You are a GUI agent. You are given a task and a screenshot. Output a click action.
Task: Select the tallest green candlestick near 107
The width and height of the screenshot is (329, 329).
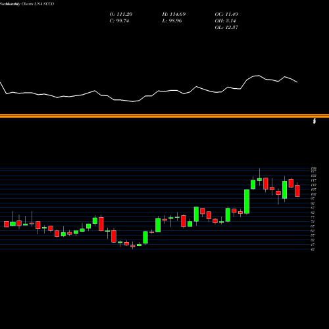[x=247, y=201]
